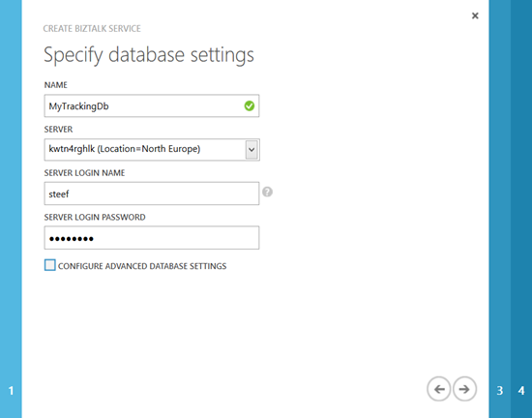Go to wizard step 1
Viewport: 532px width, 418px height.
point(11,391)
